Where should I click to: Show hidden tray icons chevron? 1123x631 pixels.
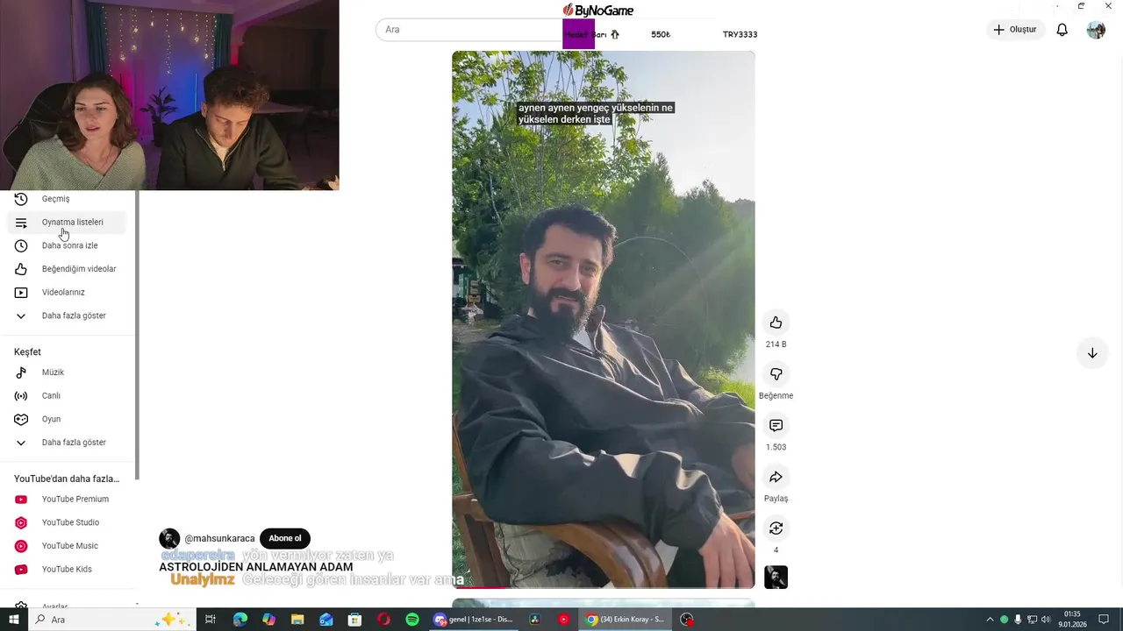991,620
